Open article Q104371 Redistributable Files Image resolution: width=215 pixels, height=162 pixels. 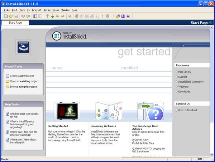click(x=143, y=142)
